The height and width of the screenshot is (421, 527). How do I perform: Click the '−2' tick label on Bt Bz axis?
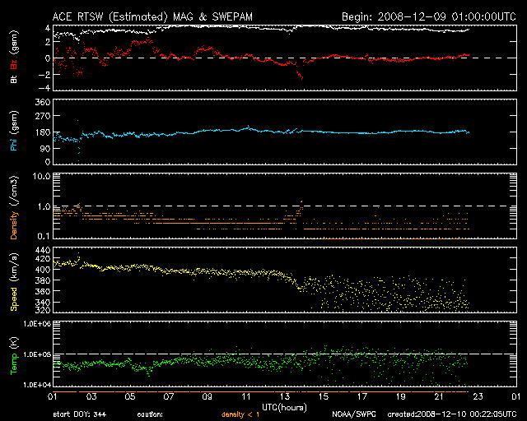(44, 74)
